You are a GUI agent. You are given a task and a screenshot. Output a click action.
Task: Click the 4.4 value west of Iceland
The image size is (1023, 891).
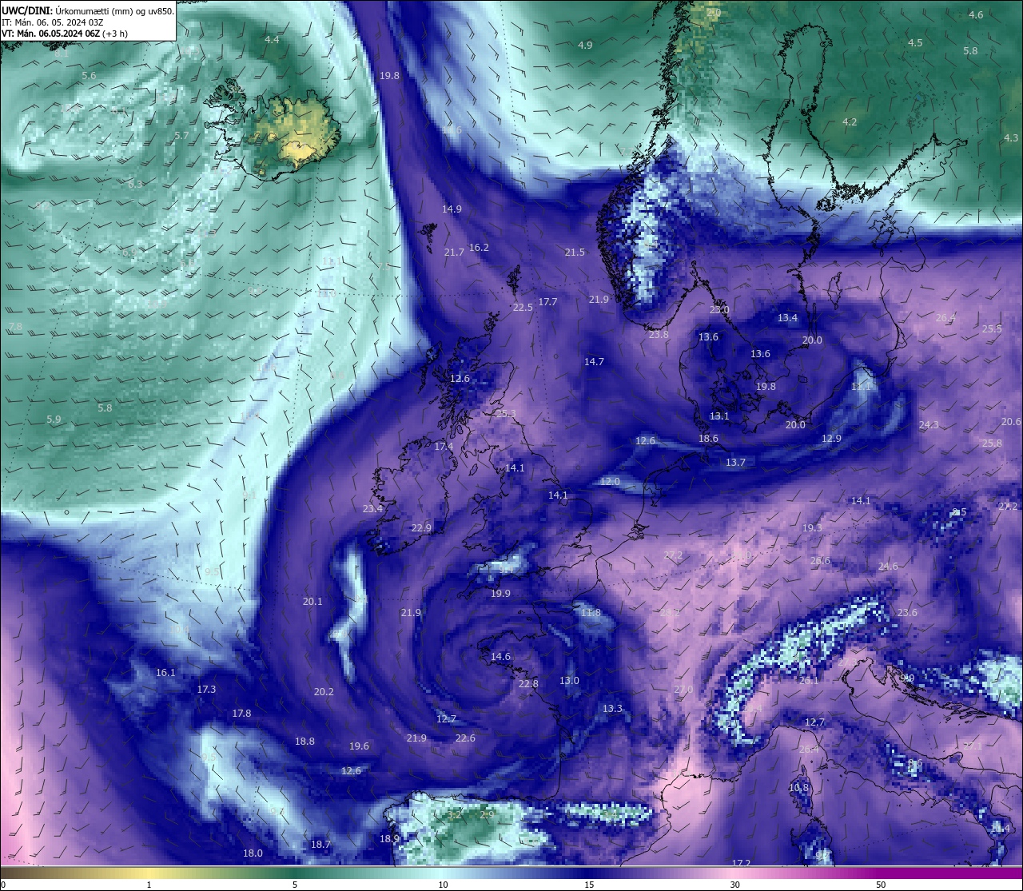[272, 39]
